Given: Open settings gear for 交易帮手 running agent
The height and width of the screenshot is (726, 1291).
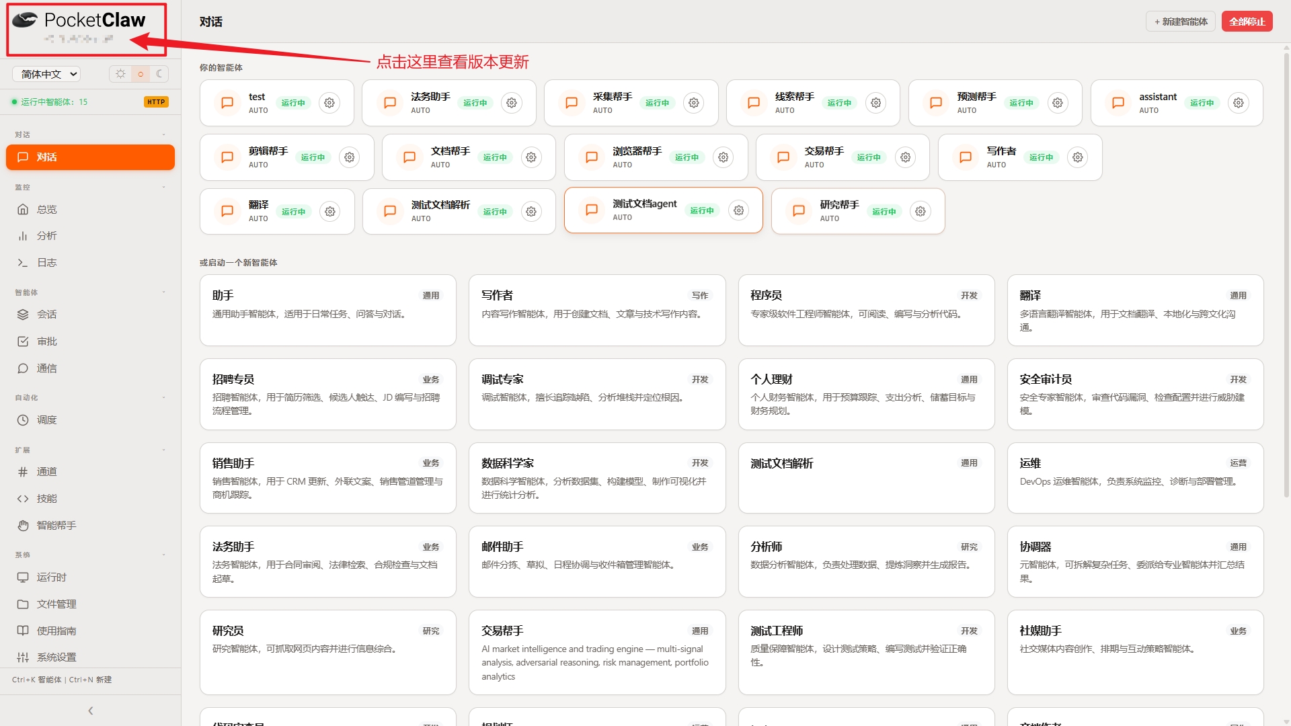Looking at the screenshot, I should click(906, 157).
